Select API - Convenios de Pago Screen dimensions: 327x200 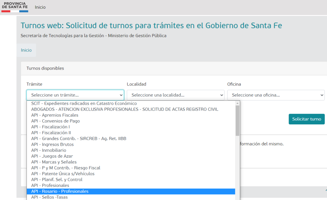tap(56, 121)
